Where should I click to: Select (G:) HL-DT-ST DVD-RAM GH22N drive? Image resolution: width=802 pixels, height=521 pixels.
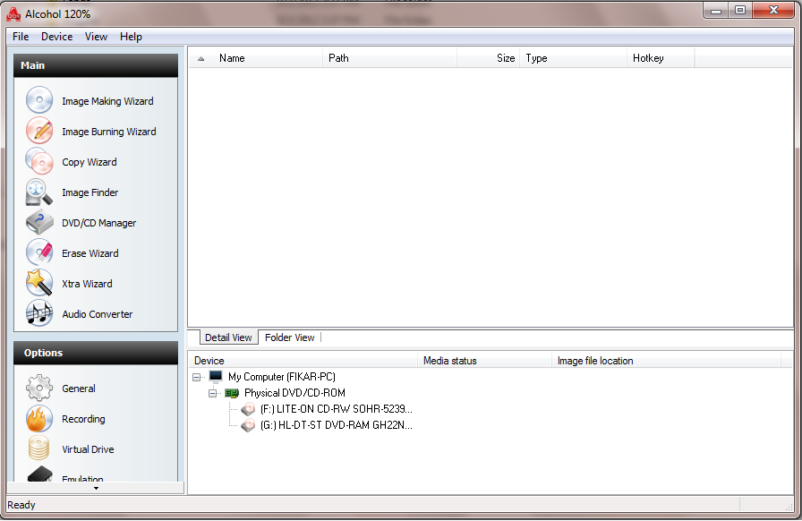point(336,425)
